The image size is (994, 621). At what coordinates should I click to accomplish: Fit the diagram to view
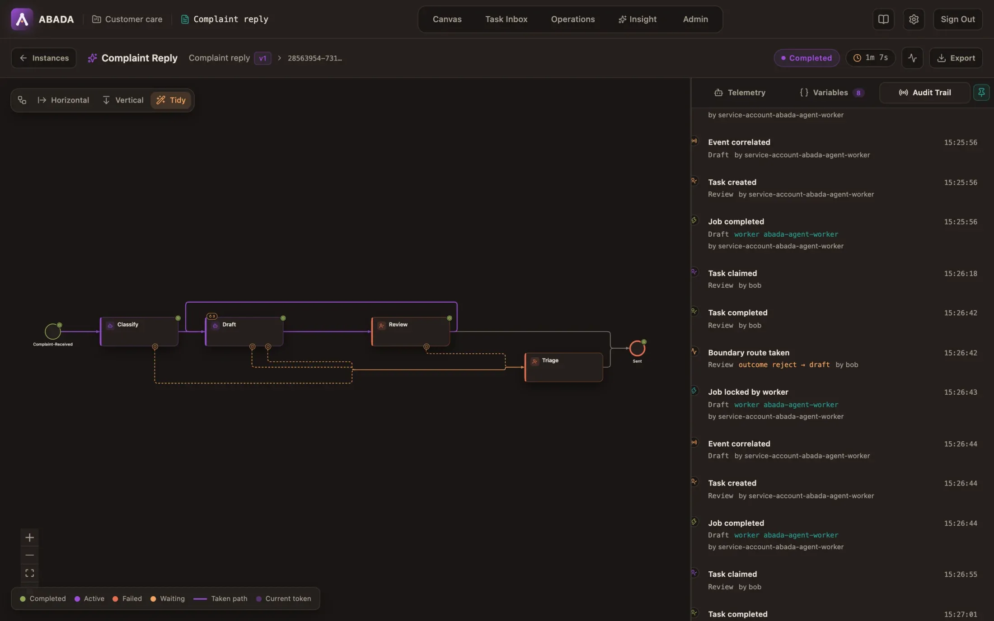[29, 573]
